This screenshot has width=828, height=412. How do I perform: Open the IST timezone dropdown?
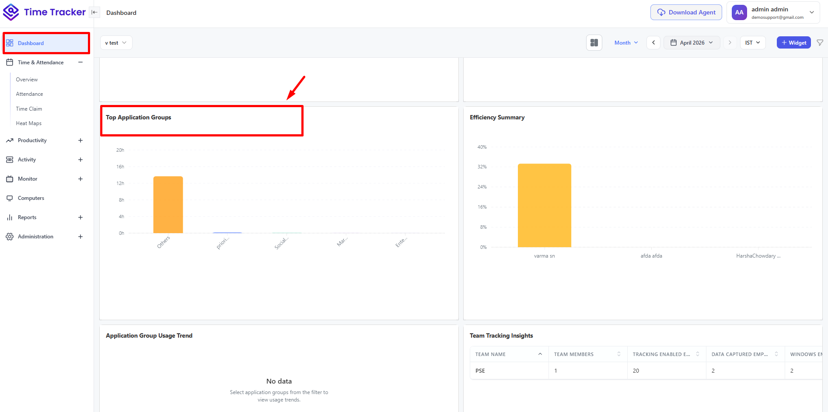pos(753,43)
